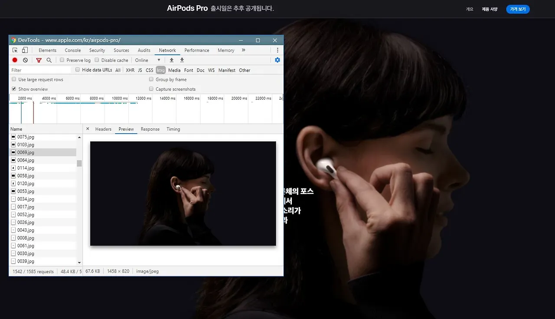Open the Performance tab
Image resolution: width=555 pixels, height=319 pixels.
pos(197,50)
